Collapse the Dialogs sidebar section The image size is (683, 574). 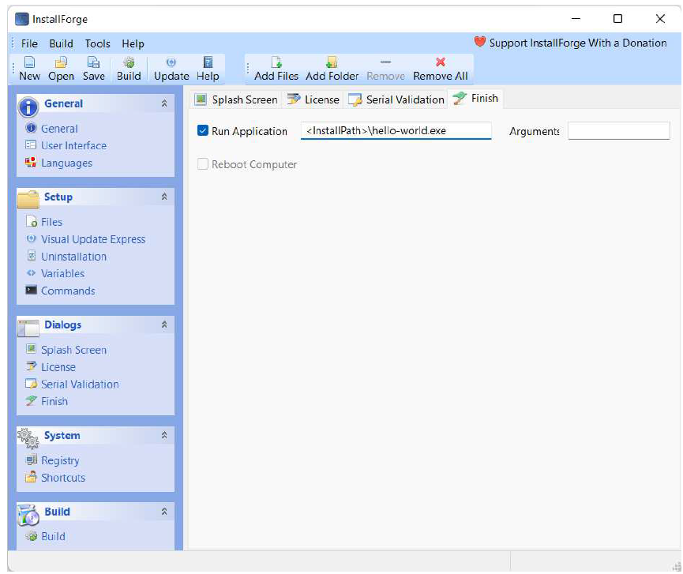164,325
